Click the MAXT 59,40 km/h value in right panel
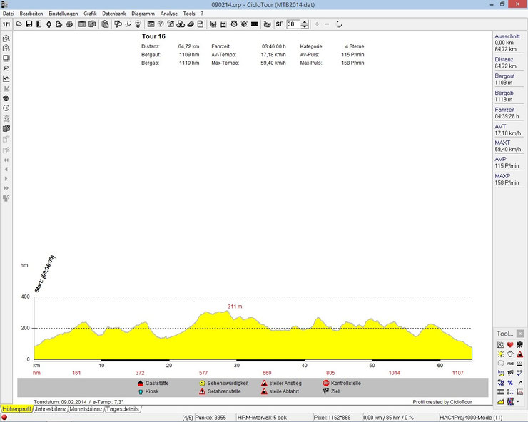 tap(508, 150)
